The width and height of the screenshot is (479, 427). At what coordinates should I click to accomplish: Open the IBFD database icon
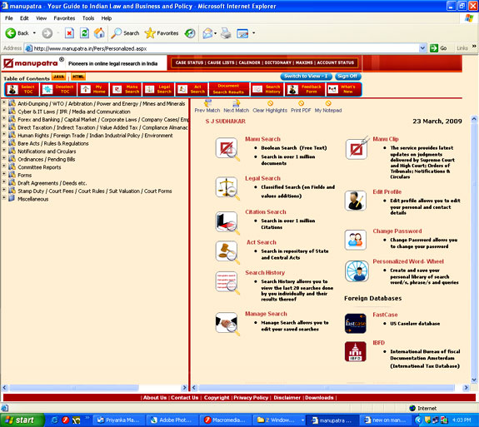[355, 351]
